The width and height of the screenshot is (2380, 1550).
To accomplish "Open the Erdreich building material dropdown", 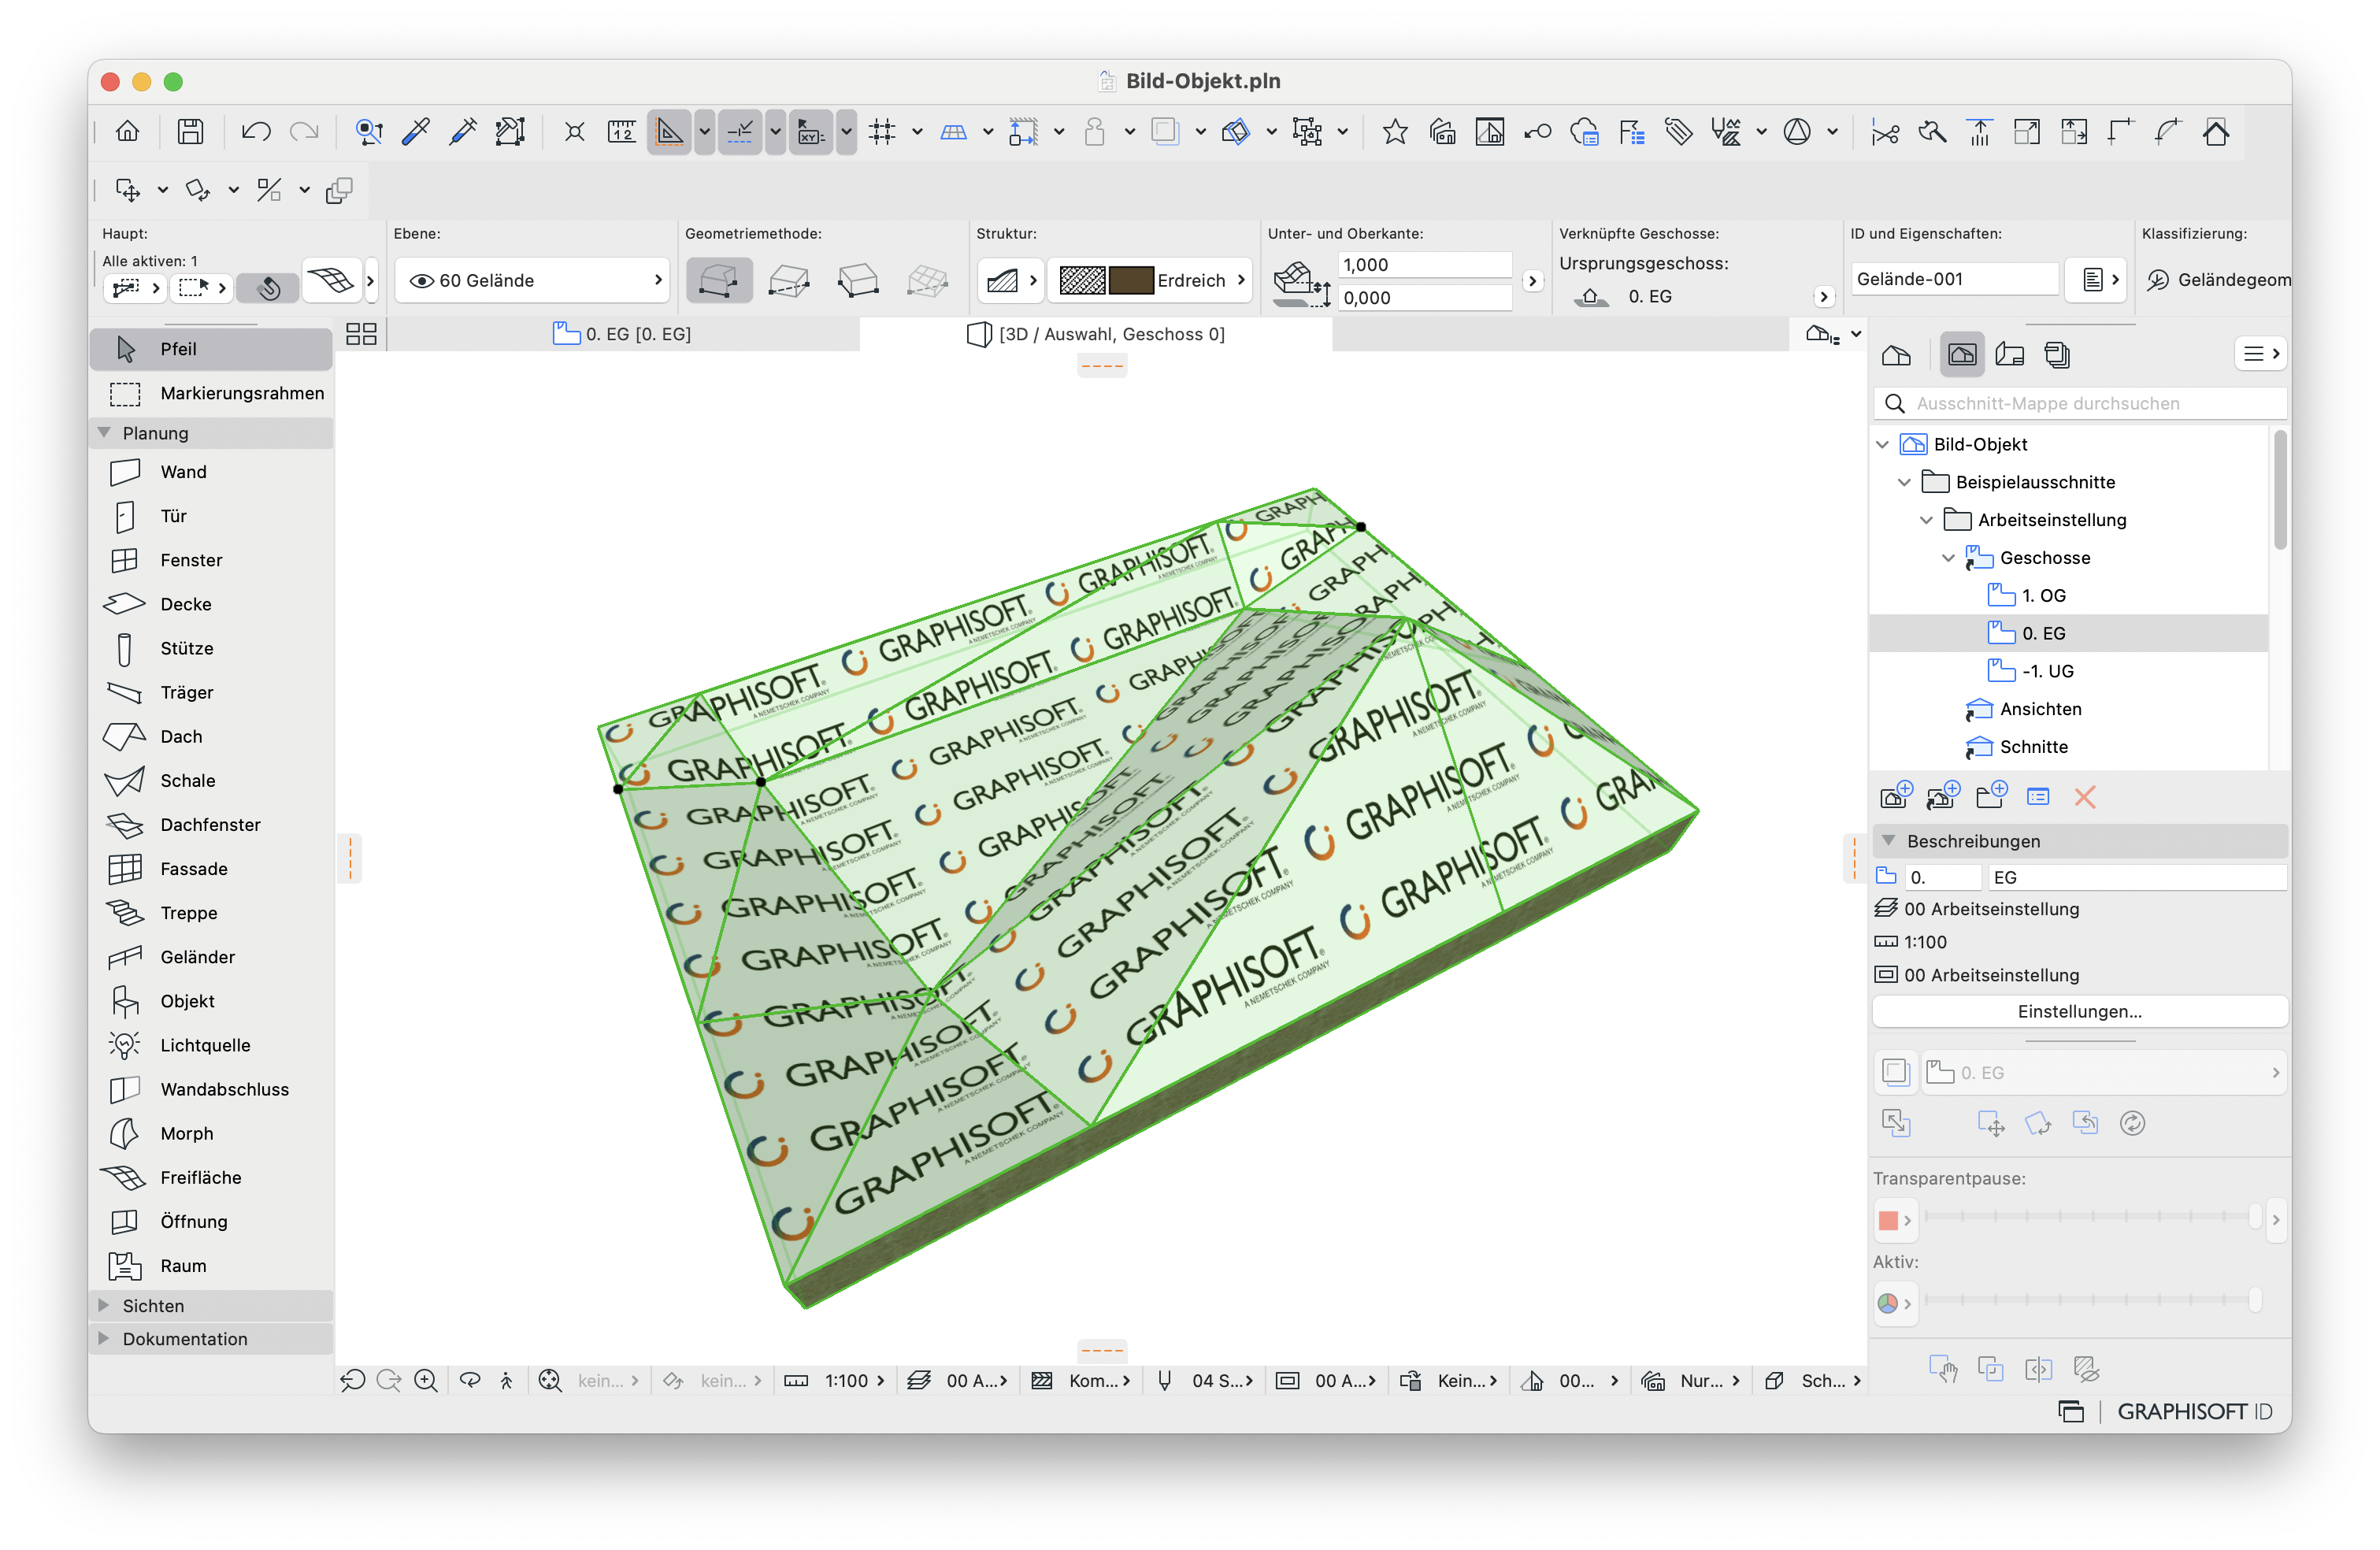I will [1151, 281].
